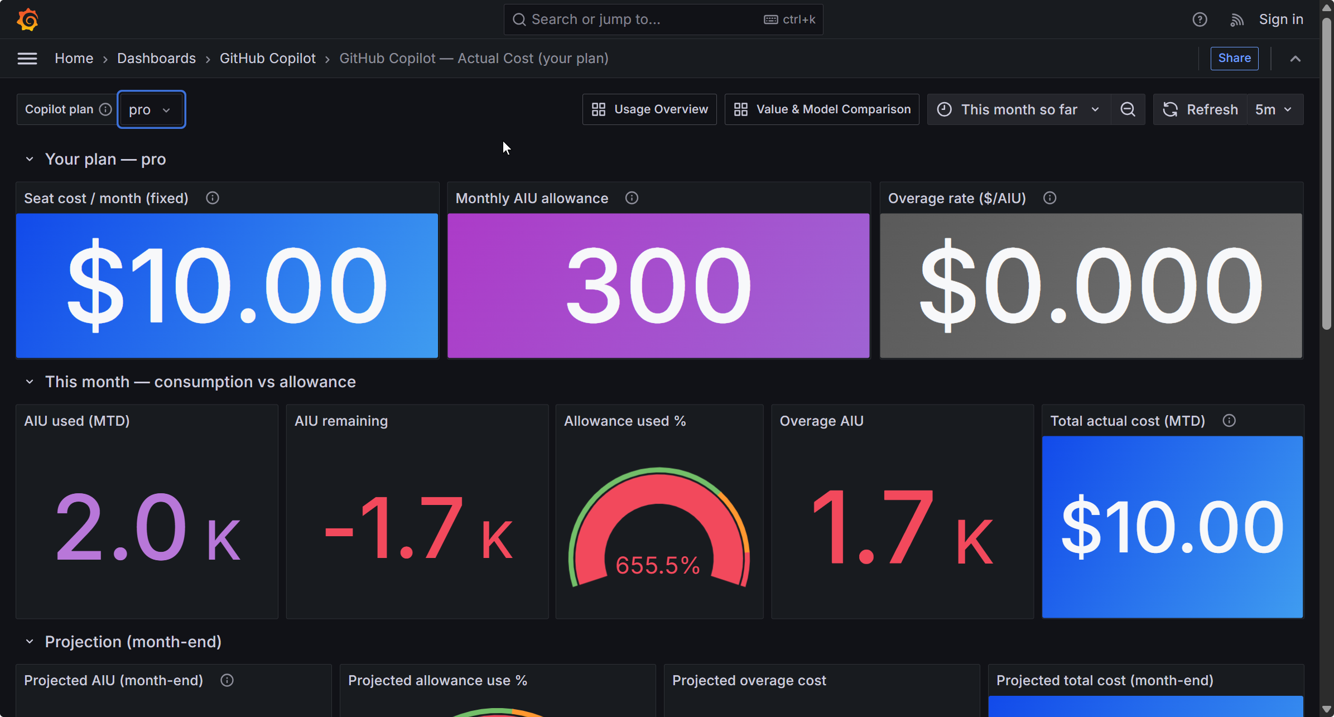Click the Sign in link
This screenshot has height=717, width=1334.
pos(1281,20)
